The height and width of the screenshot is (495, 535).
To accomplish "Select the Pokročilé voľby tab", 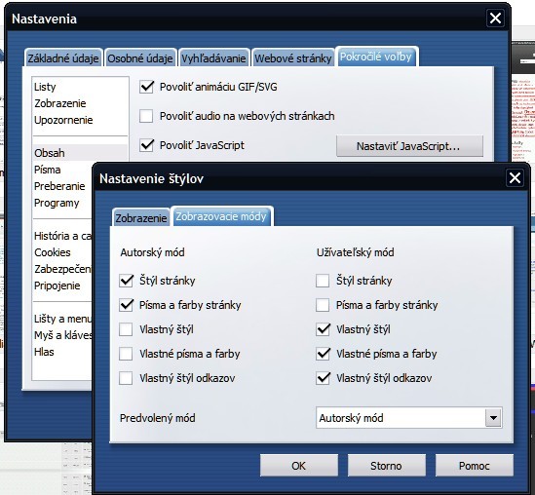I will click(x=376, y=57).
